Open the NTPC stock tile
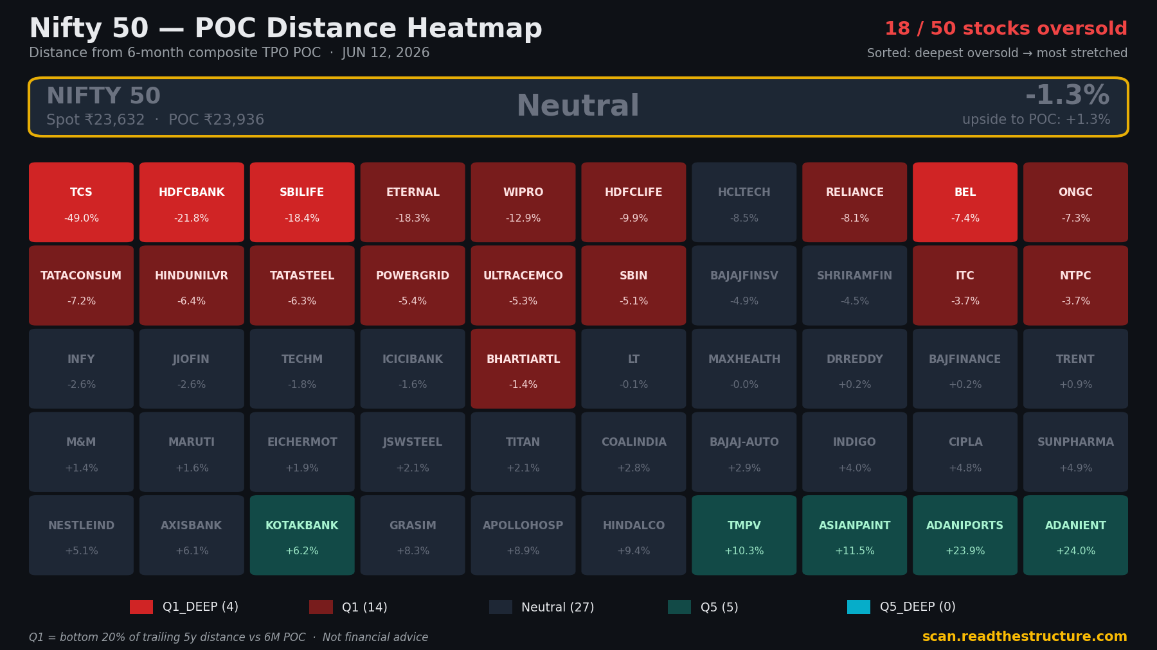The height and width of the screenshot is (650, 1157). tap(1076, 286)
